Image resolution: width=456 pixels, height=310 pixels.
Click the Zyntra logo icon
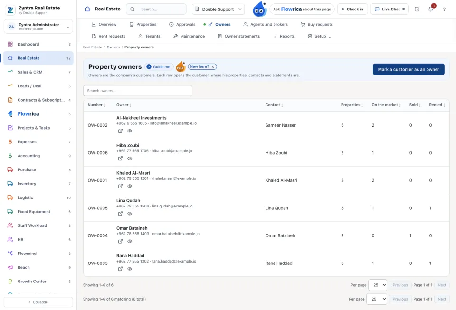[10, 10]
